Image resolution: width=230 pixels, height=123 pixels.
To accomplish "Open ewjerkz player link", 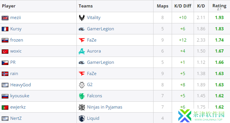I will click(x=18, y=107).
